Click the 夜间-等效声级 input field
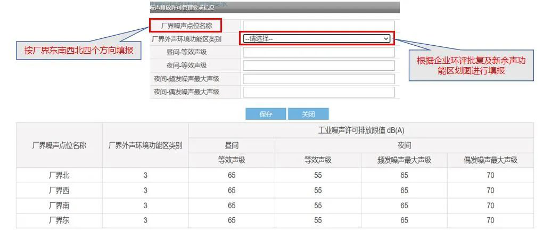The height and width of the screenshot is (230, 543). pos(318,65)
